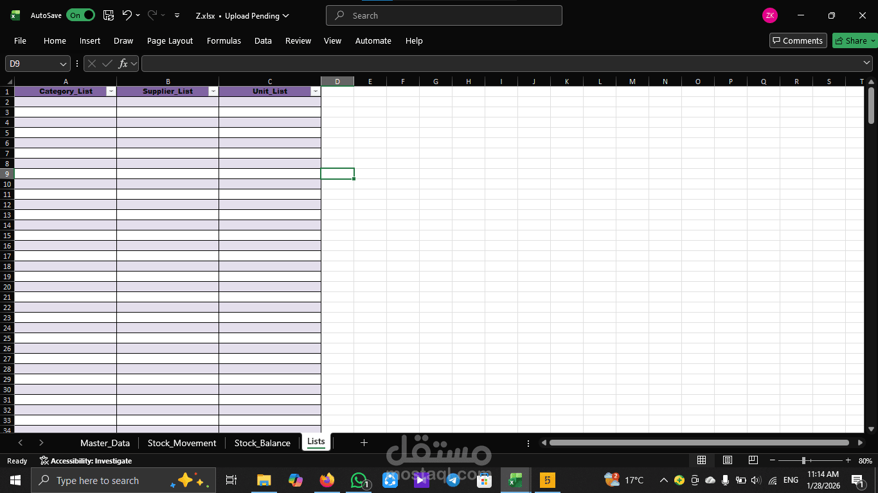Toggle the AutoSave switch
This screenshot has width=878, height=493.
tap(80, 15)
